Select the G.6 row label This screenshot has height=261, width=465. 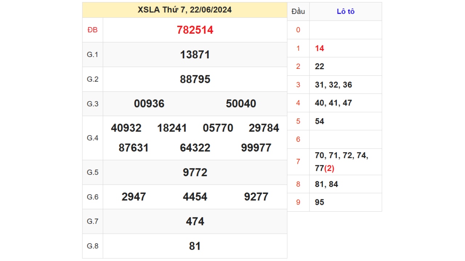point(93,197)
